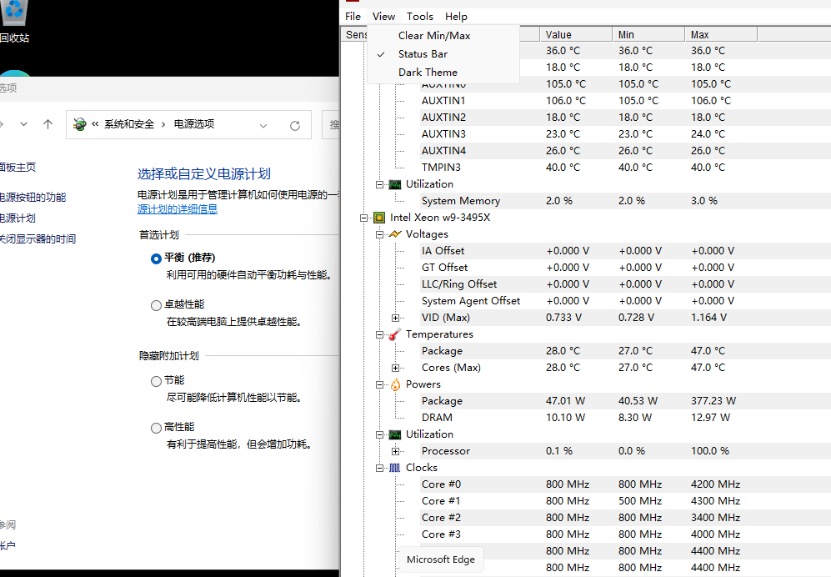831x577 pixels.
Task: Open recent locations dropdown chevron
Action: [x=23, y=124]
